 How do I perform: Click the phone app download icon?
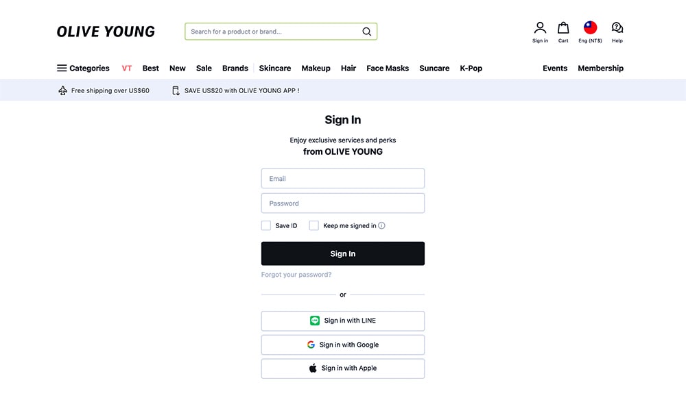[176, 90]
